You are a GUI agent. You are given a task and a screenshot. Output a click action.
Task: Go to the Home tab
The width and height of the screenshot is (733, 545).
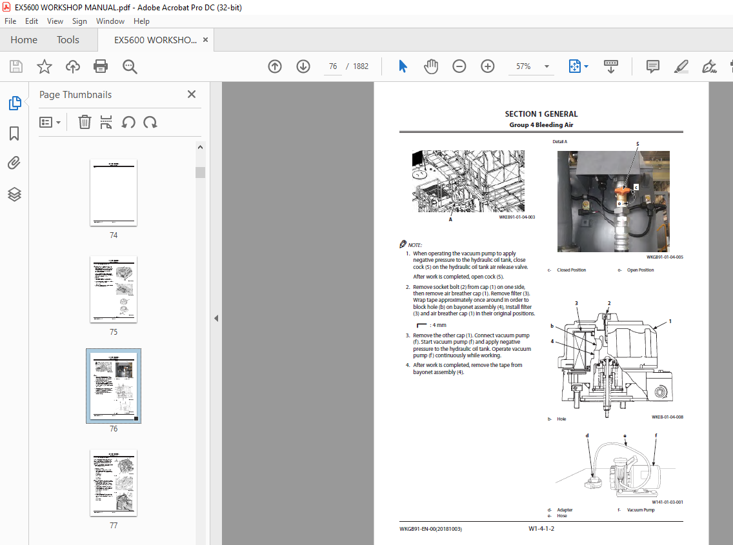(24, 40)
